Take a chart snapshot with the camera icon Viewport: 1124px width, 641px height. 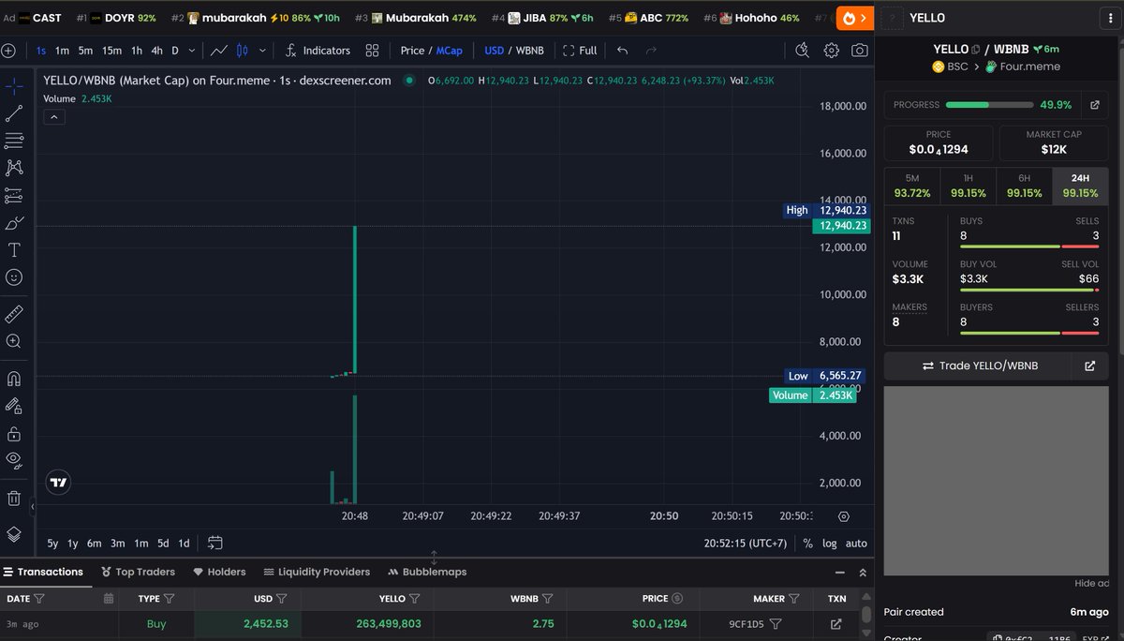click(862, 51)
